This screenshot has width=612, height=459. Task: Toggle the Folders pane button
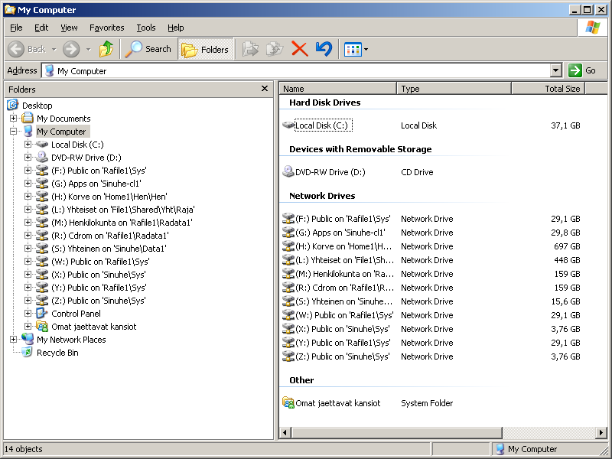(x=206, y=49)
